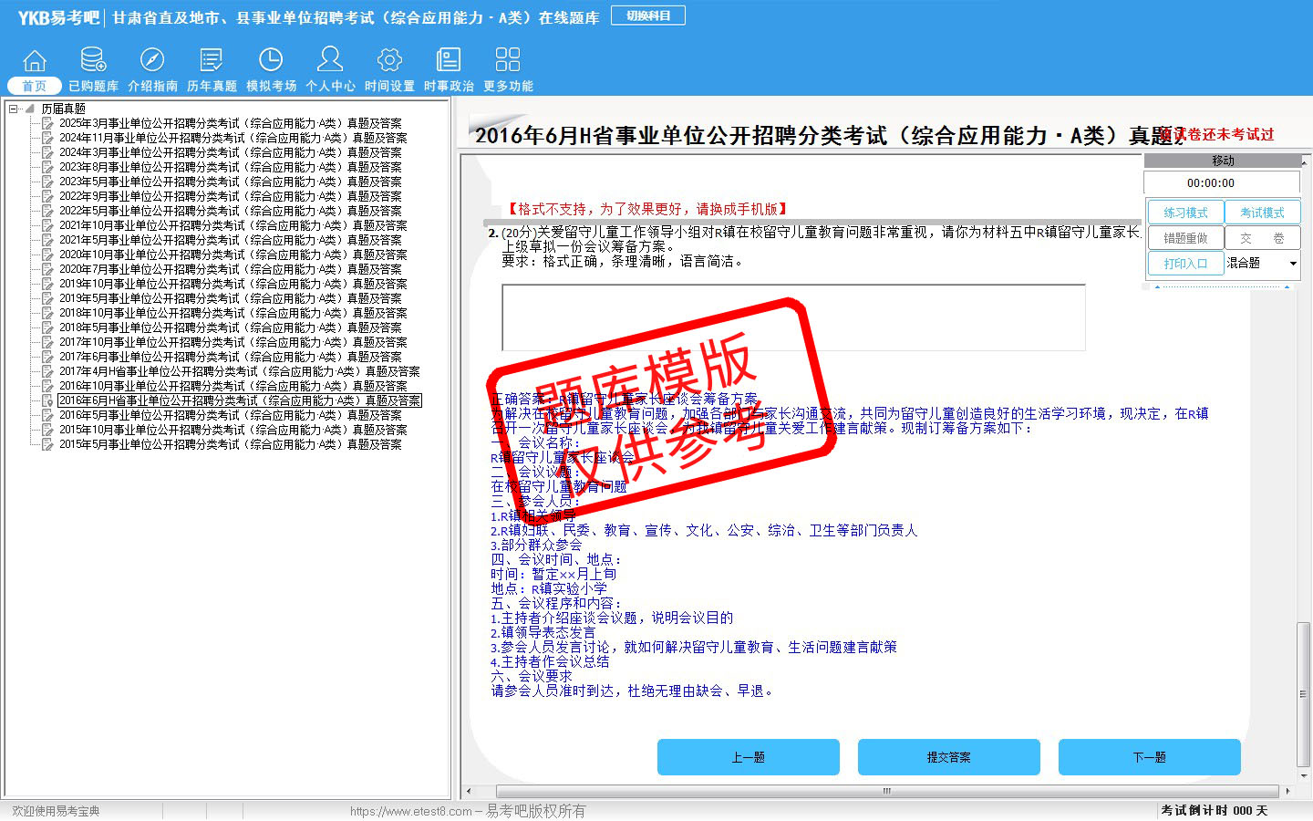
Task: Select 2025年3月 exam paper in tree
Action: click(x=230, y=123)
